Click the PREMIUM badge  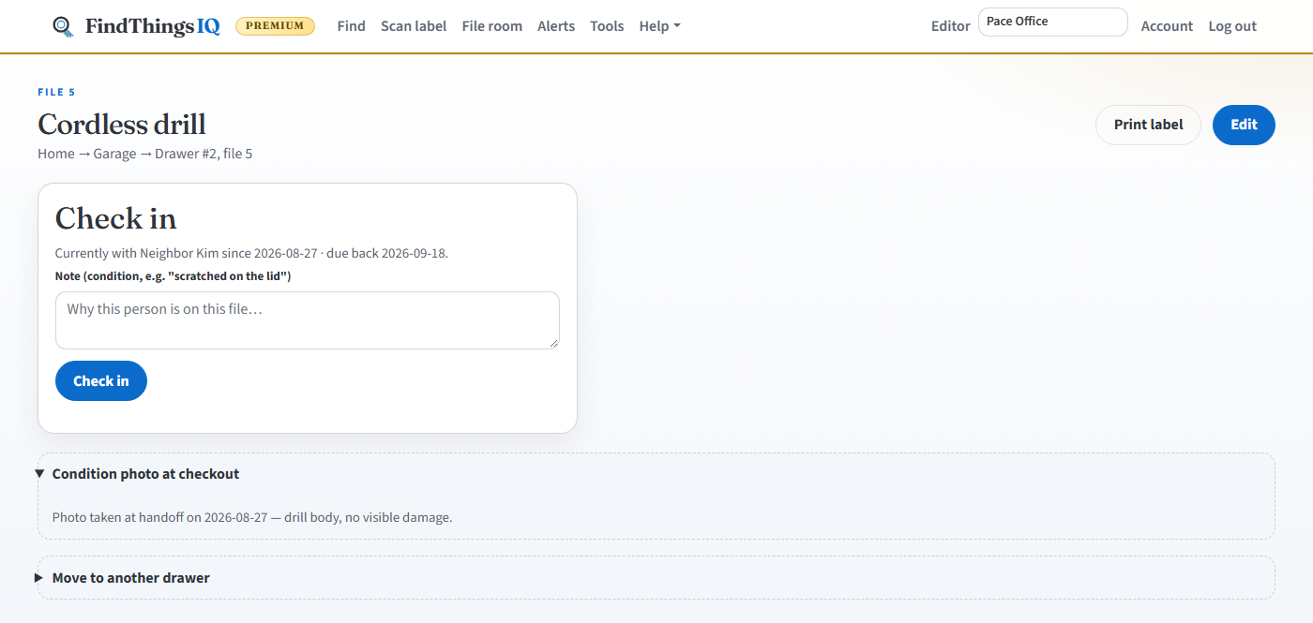pyautogui.click(x=275, y=26)
